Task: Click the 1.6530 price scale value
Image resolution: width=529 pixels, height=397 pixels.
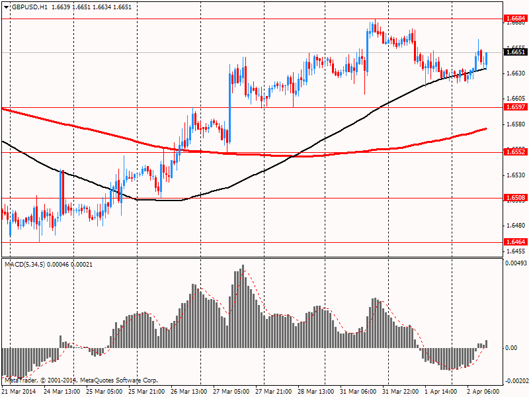Action: 516,175
